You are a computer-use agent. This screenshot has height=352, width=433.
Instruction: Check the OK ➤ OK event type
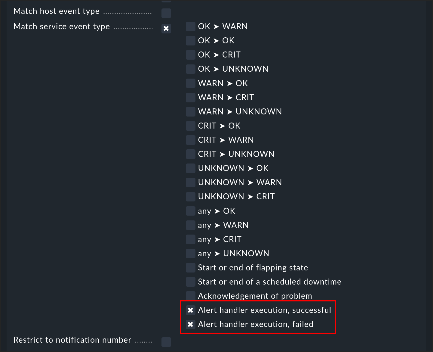pyautogui.click(x=190, y=40)
